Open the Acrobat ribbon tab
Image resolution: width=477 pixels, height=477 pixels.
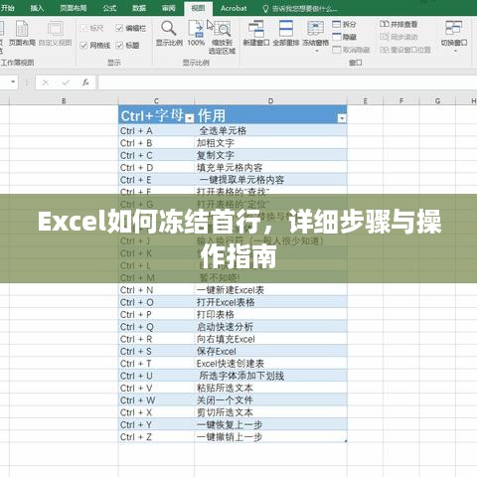point(234,8)
